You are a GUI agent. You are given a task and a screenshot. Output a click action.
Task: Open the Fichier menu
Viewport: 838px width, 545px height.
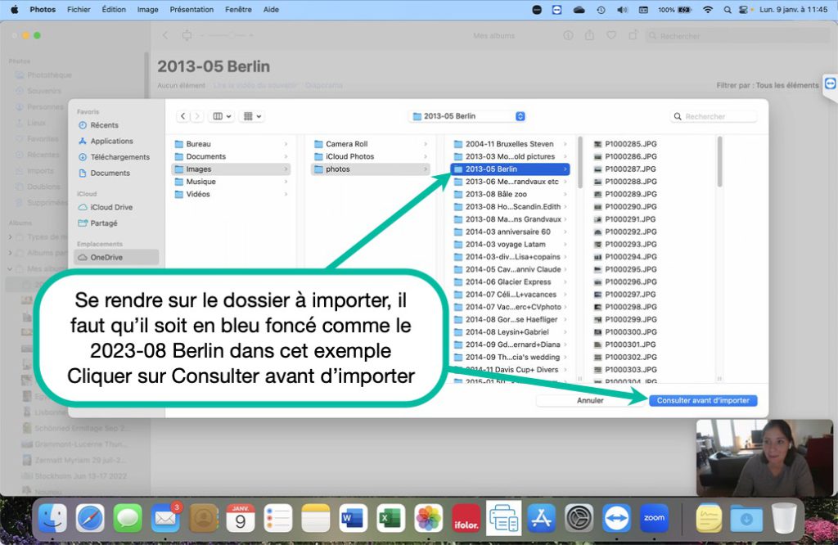[79, 10]
